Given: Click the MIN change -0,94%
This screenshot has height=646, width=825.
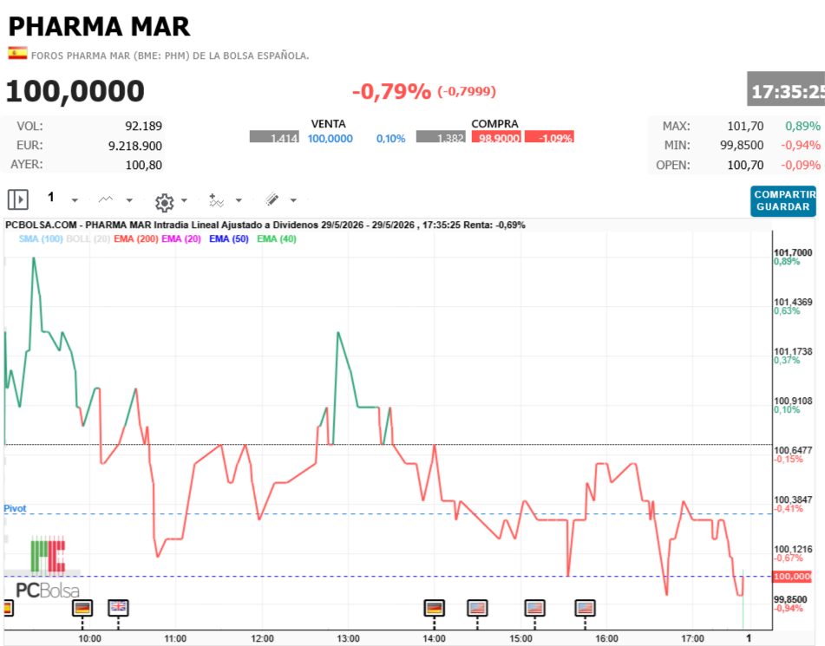Looking at the screenshot, I should pyautogui.click(x=800, y=145).
